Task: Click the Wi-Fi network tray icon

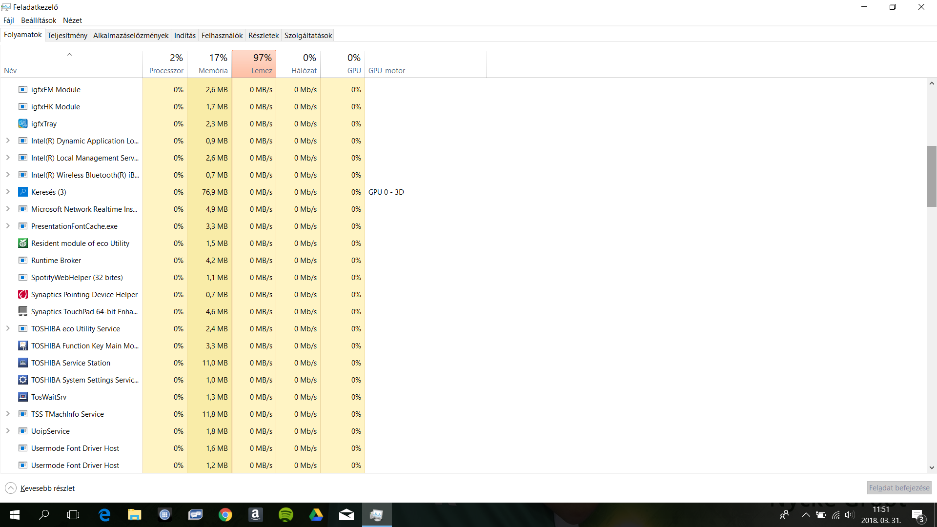Action: pyautogui.click(x=836, y=515)
